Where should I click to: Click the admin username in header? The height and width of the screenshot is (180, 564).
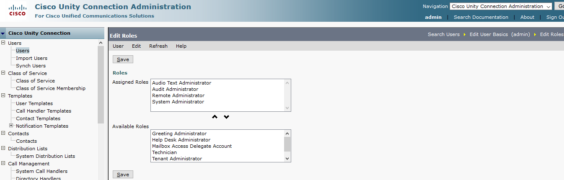tap(433, 17)
